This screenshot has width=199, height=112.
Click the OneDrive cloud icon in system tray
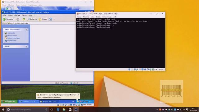pyautogui.click(x=178, y=110)
